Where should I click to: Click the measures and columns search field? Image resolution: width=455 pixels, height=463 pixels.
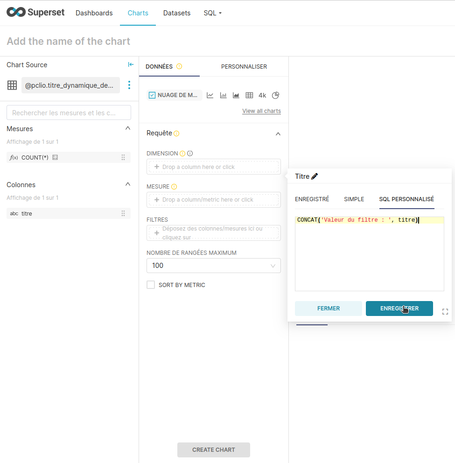[69, 112]
